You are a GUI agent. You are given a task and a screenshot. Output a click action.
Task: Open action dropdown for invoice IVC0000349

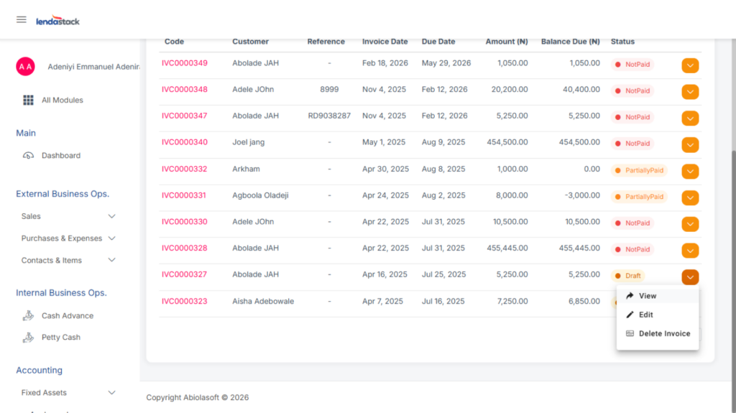point(690,65)
